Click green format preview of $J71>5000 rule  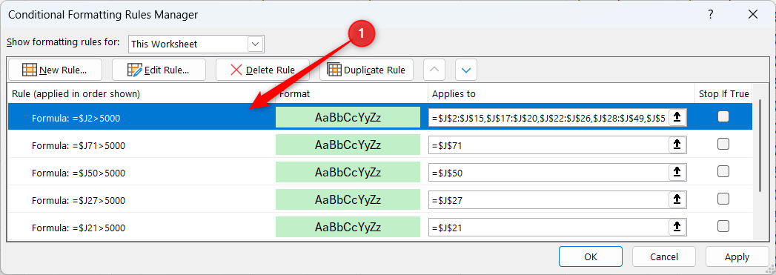click(x=348, y=145)
